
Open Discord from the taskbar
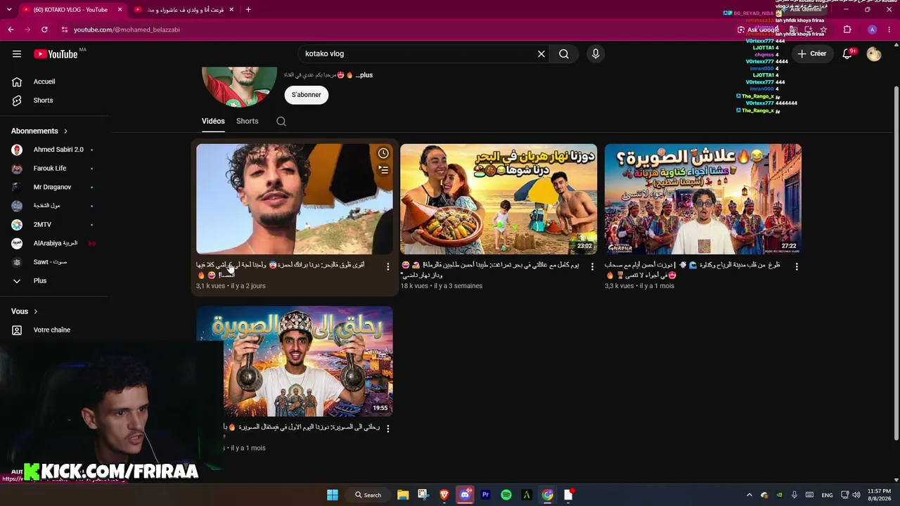[x=465, y=495]
